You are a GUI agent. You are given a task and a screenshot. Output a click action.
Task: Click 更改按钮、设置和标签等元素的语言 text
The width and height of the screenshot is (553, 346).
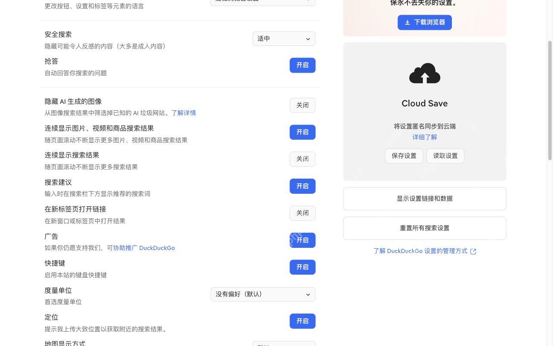(x=94, y=6)
